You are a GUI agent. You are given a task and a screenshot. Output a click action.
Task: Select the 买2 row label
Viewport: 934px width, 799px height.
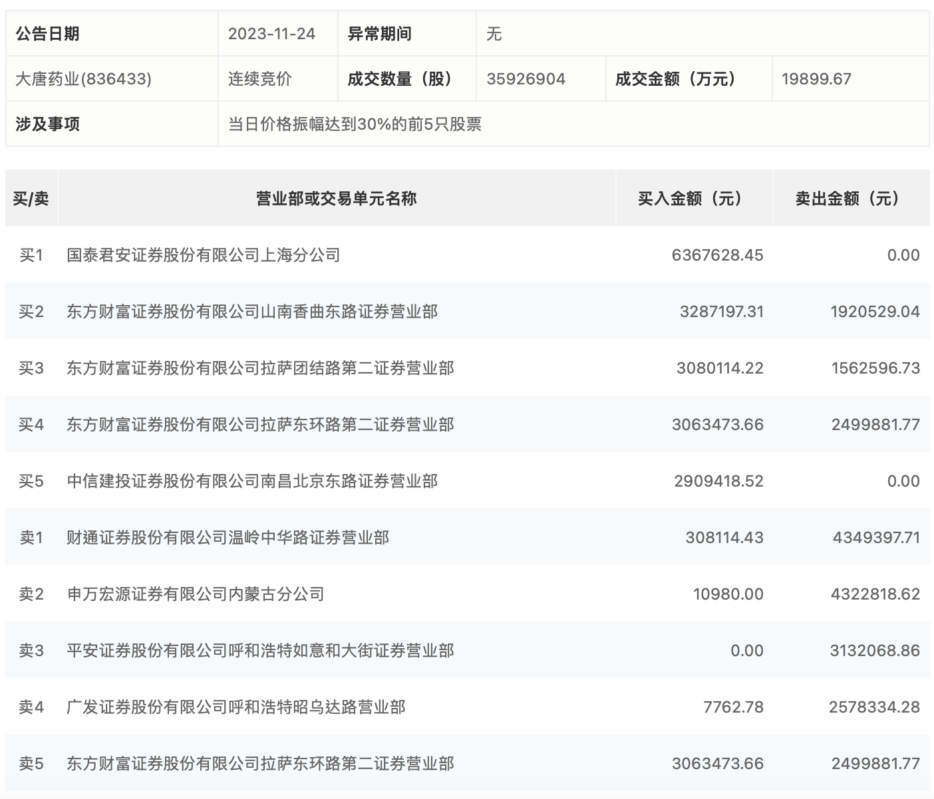pyautogui.click(x=31, y=312)
